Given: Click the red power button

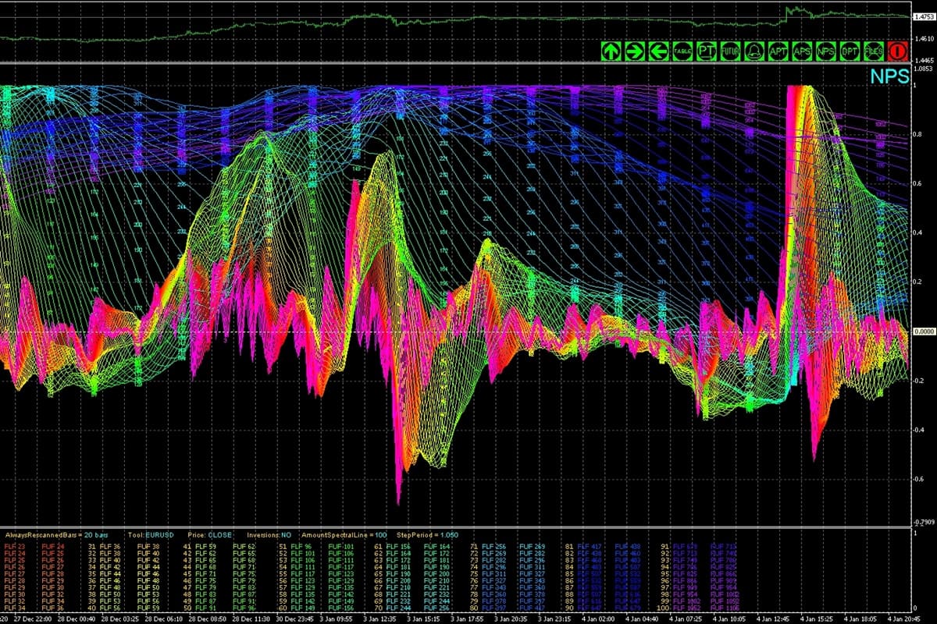Looking at the screenshot, I should (897, 51).
